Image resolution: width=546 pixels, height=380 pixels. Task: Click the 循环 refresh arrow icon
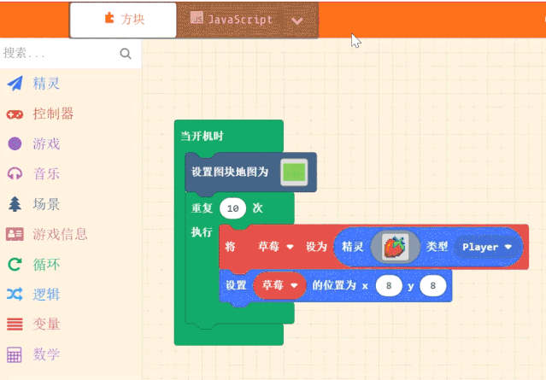pos(15,265)
